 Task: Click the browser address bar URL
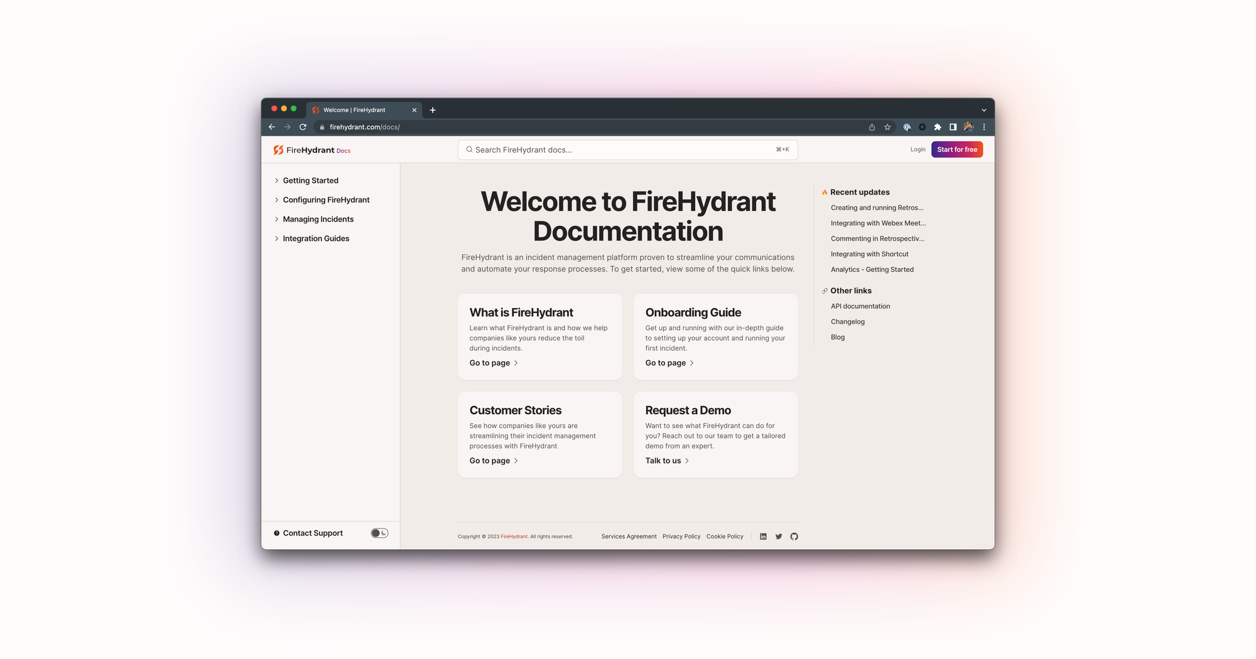pos(364,127)
